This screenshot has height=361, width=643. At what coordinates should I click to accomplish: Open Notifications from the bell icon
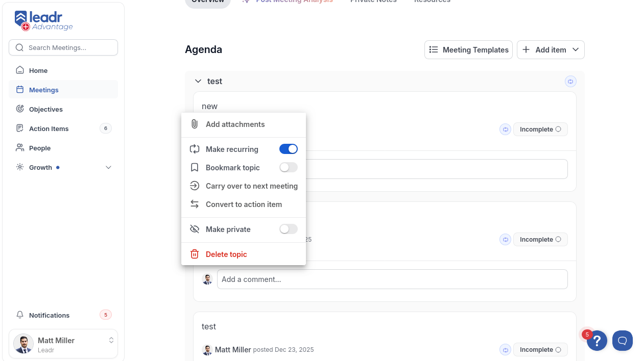click(x=20, y=315)
